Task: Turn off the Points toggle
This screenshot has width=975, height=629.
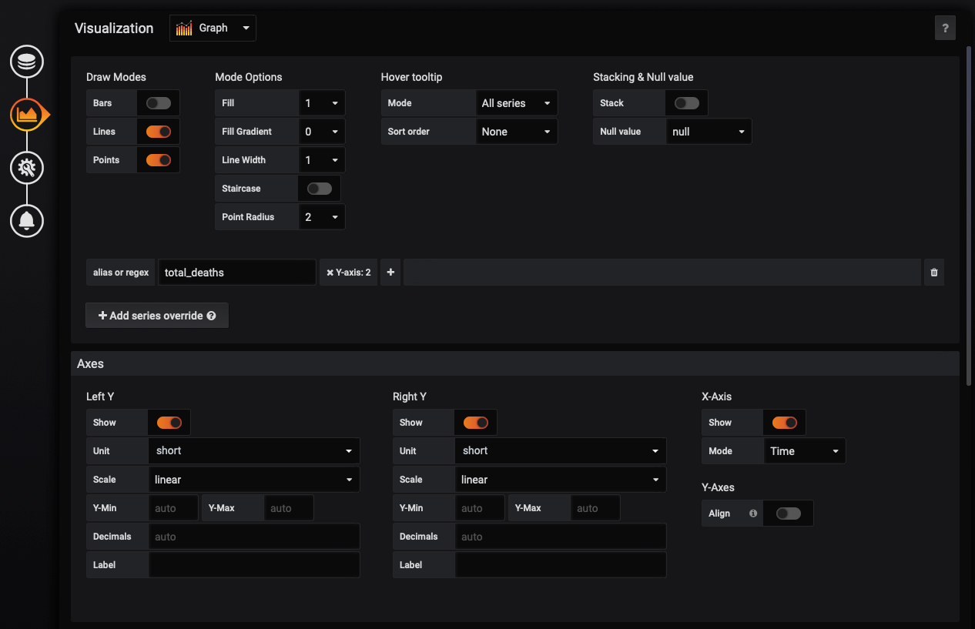Action: coord(158,160)
